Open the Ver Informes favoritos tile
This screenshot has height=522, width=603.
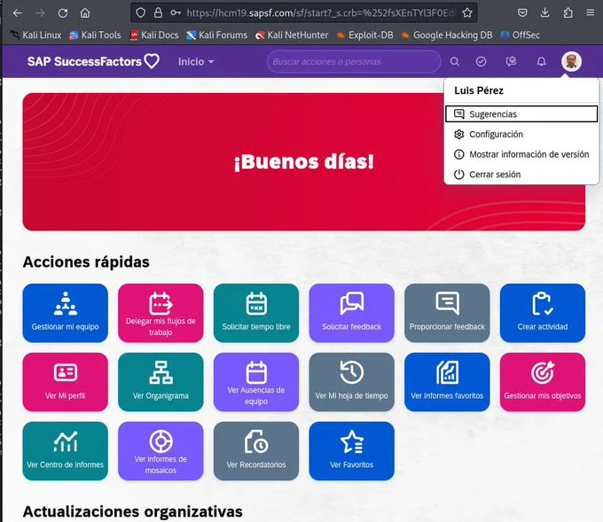pyautogui.click(x=447, y=382)
